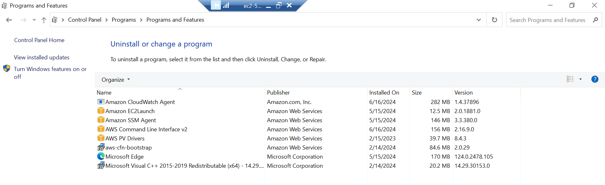Open the Organize dropdown
Screen dimensions: 605x185
point(115,79)
